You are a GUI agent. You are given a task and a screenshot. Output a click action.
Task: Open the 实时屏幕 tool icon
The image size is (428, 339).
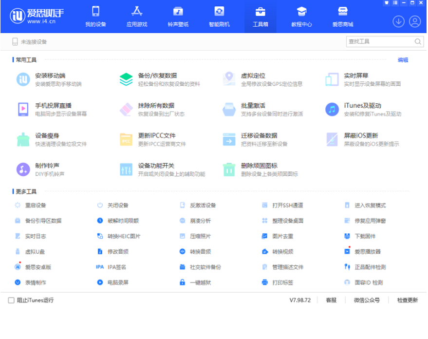point(332,79)
